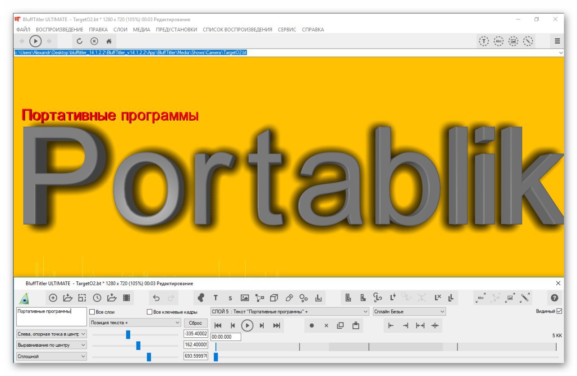This screenshot has width=577, height=376.
Task: Open the ПРАВКА menu
Action: [98, 30]
